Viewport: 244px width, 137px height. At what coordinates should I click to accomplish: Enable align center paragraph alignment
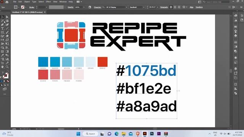tap(175, 7)
